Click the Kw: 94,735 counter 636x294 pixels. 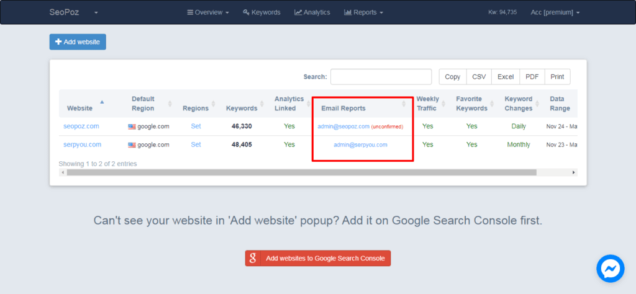coord(502,12)
